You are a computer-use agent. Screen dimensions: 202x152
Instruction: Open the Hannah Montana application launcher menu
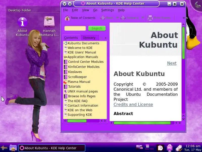[4, 148]
